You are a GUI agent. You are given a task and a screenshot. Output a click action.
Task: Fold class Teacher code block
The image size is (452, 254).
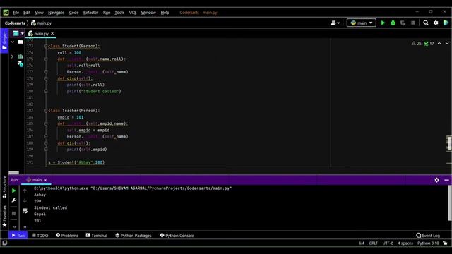click(x=46, y=111)
